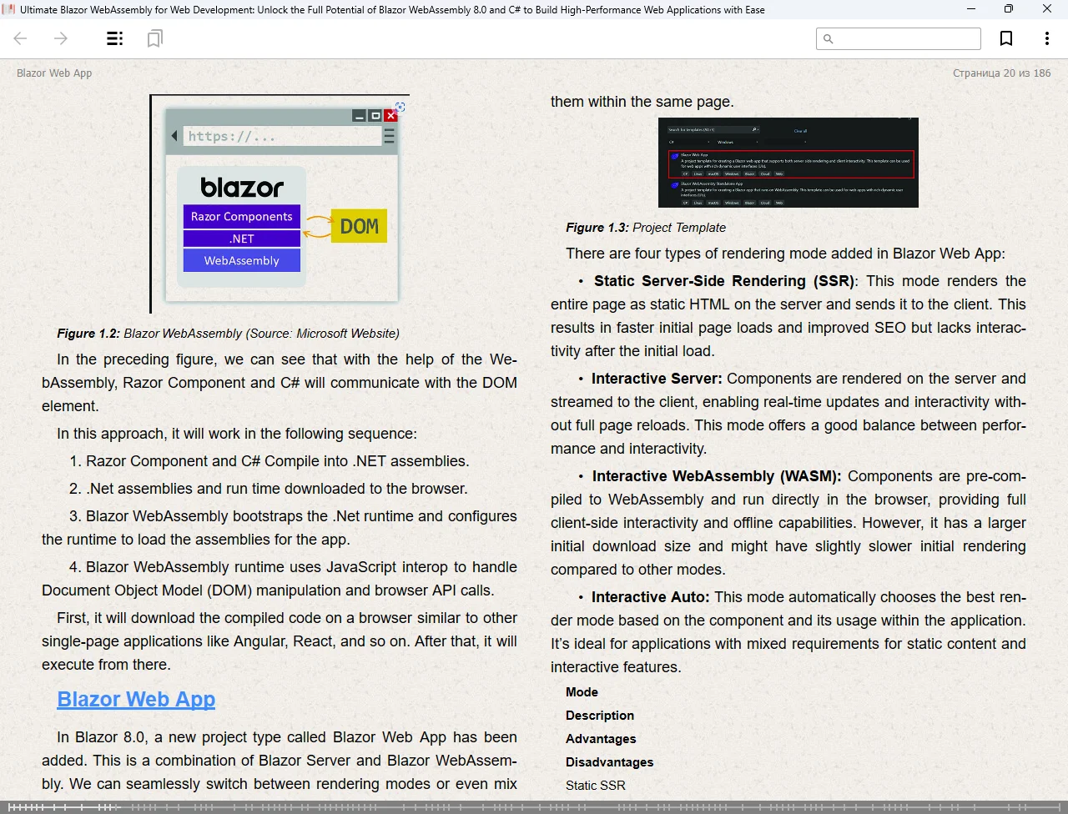Image resolution: width=1068 pixels, height=814 pixels.
Task: Open the Project Template screenshot image
Action: coord(788,163)
